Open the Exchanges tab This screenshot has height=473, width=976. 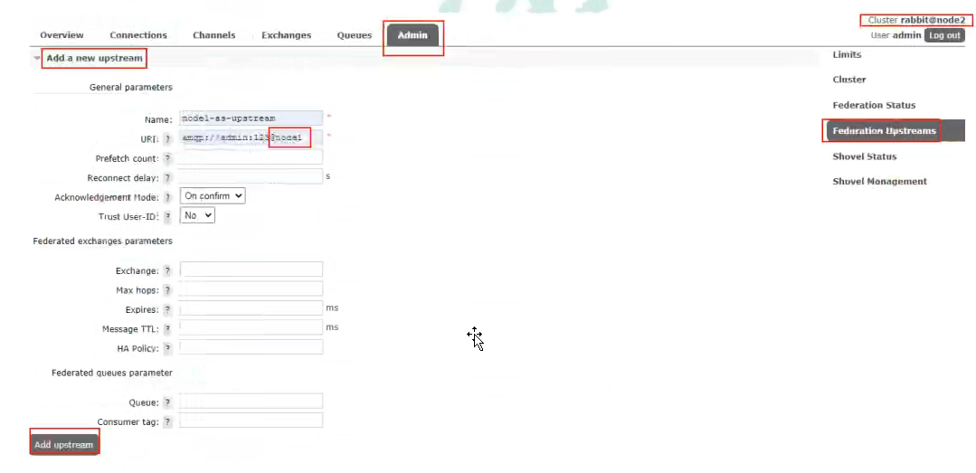287,35
